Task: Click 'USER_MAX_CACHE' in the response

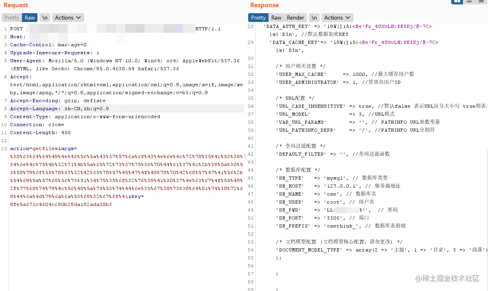Action: (x=301, y=74)
